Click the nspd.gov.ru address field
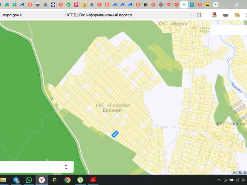This screenshot has height=185, width=247. 13,15
